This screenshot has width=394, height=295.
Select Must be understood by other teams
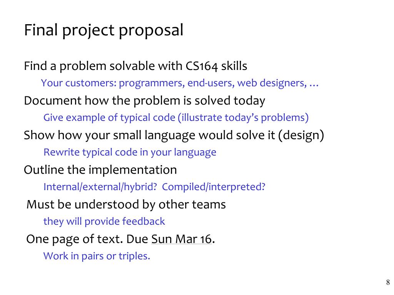pyautogui.click(x=126, y=204)
